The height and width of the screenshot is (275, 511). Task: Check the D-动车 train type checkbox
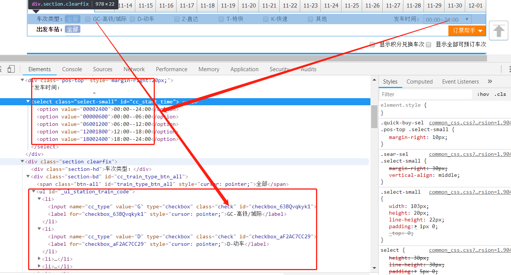(x=132, y=19)
